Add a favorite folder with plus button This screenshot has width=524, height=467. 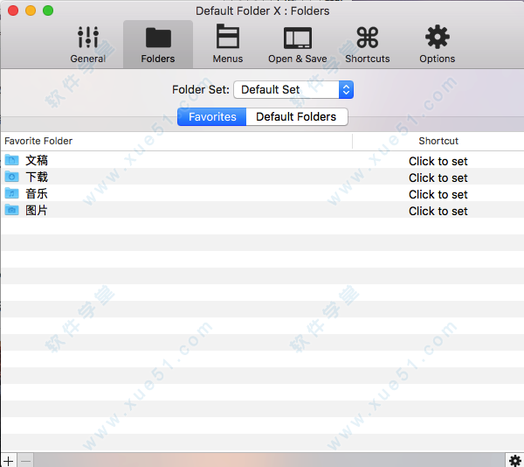click(x=9, y=461)
